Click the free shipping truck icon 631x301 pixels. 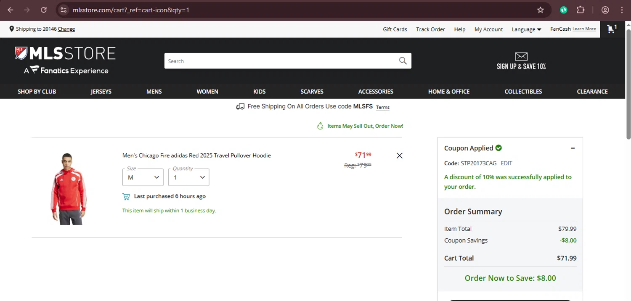pos(240,107)
